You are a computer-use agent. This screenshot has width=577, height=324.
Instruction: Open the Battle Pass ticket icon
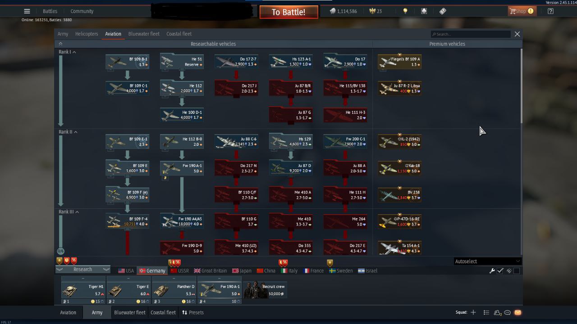click(443, 11)
